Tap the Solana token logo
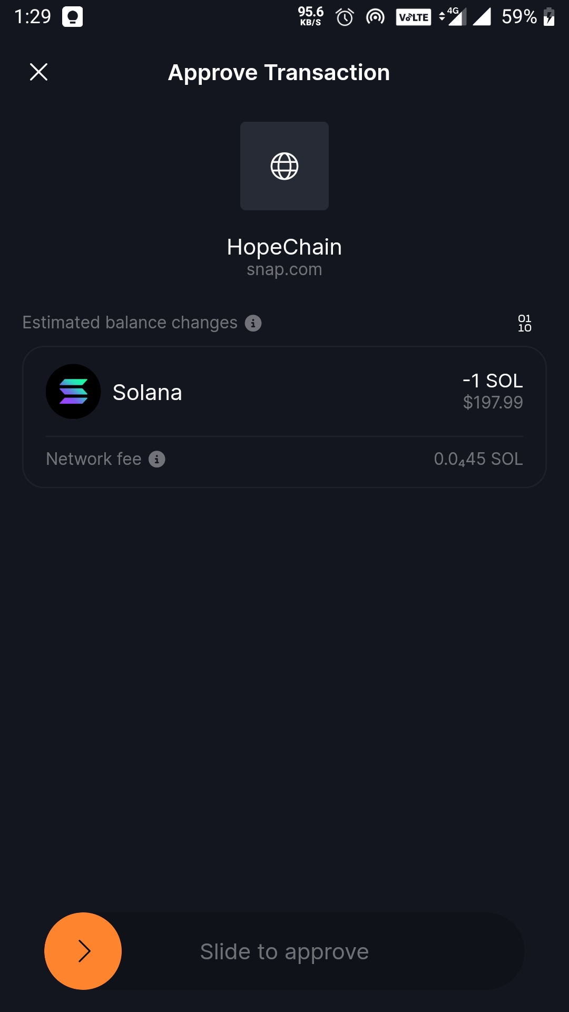 click(x=73, y=392)
